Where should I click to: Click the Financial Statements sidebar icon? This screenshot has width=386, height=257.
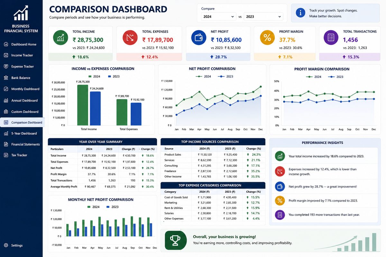pyautogui.click(x=6, y=144)
